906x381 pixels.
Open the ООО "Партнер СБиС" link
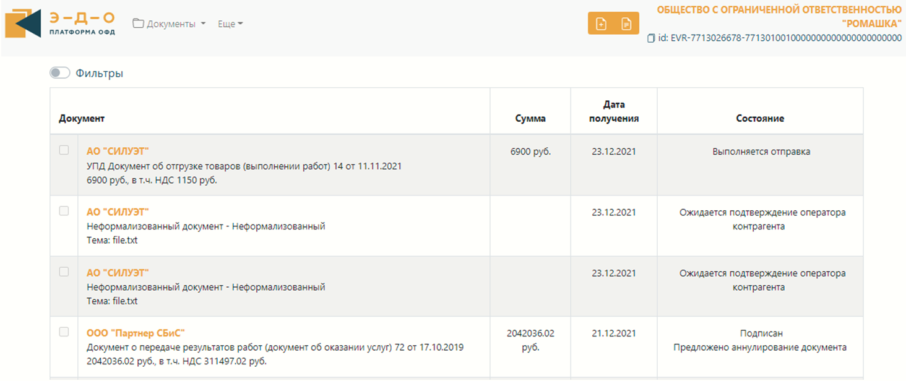tap(136, 333)
